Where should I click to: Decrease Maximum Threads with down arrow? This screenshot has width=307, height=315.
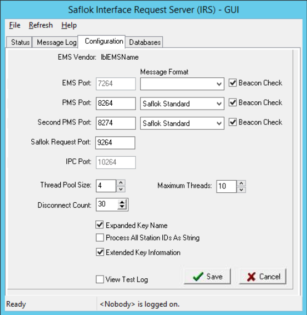pos(241,190)
